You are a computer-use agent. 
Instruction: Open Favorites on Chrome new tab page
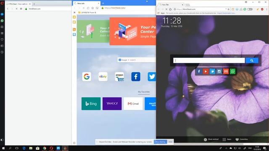(242, 139)
